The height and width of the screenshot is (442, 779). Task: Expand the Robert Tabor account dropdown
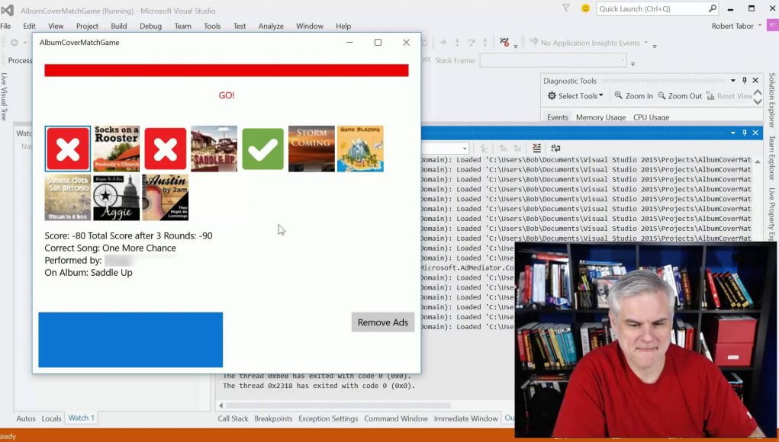point(760,26)
